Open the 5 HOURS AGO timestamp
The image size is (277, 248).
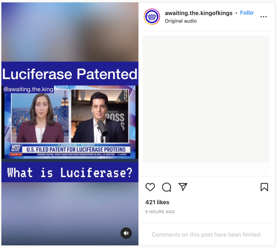coord(160,212)
